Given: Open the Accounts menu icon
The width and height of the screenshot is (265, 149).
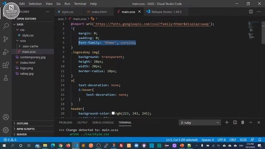Looking at the screenshot, I should pyautogui.click(x=6, y=117).
